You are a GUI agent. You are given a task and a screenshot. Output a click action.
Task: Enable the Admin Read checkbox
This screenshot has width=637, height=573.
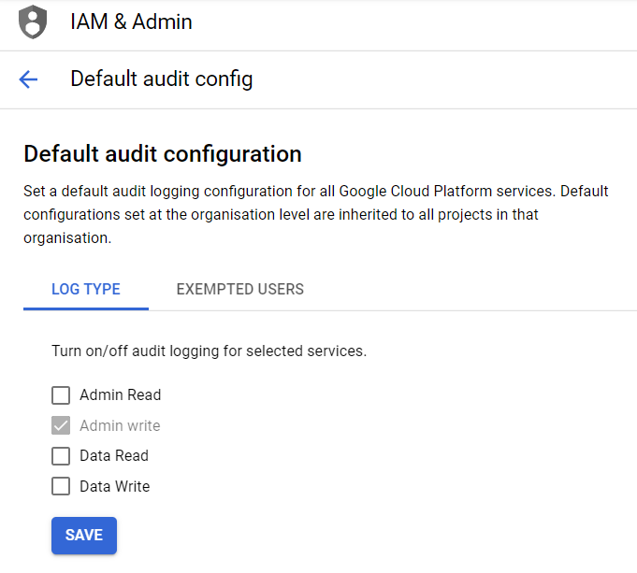[x=61, y=395]
